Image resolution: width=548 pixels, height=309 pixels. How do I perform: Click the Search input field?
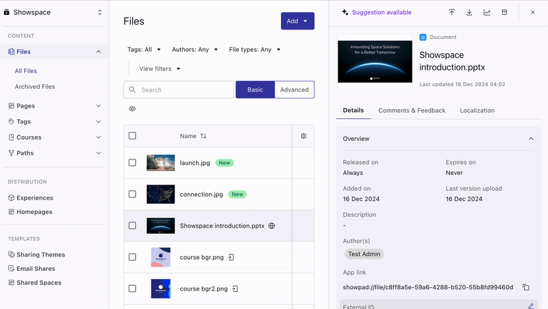(x=179, y=90)
